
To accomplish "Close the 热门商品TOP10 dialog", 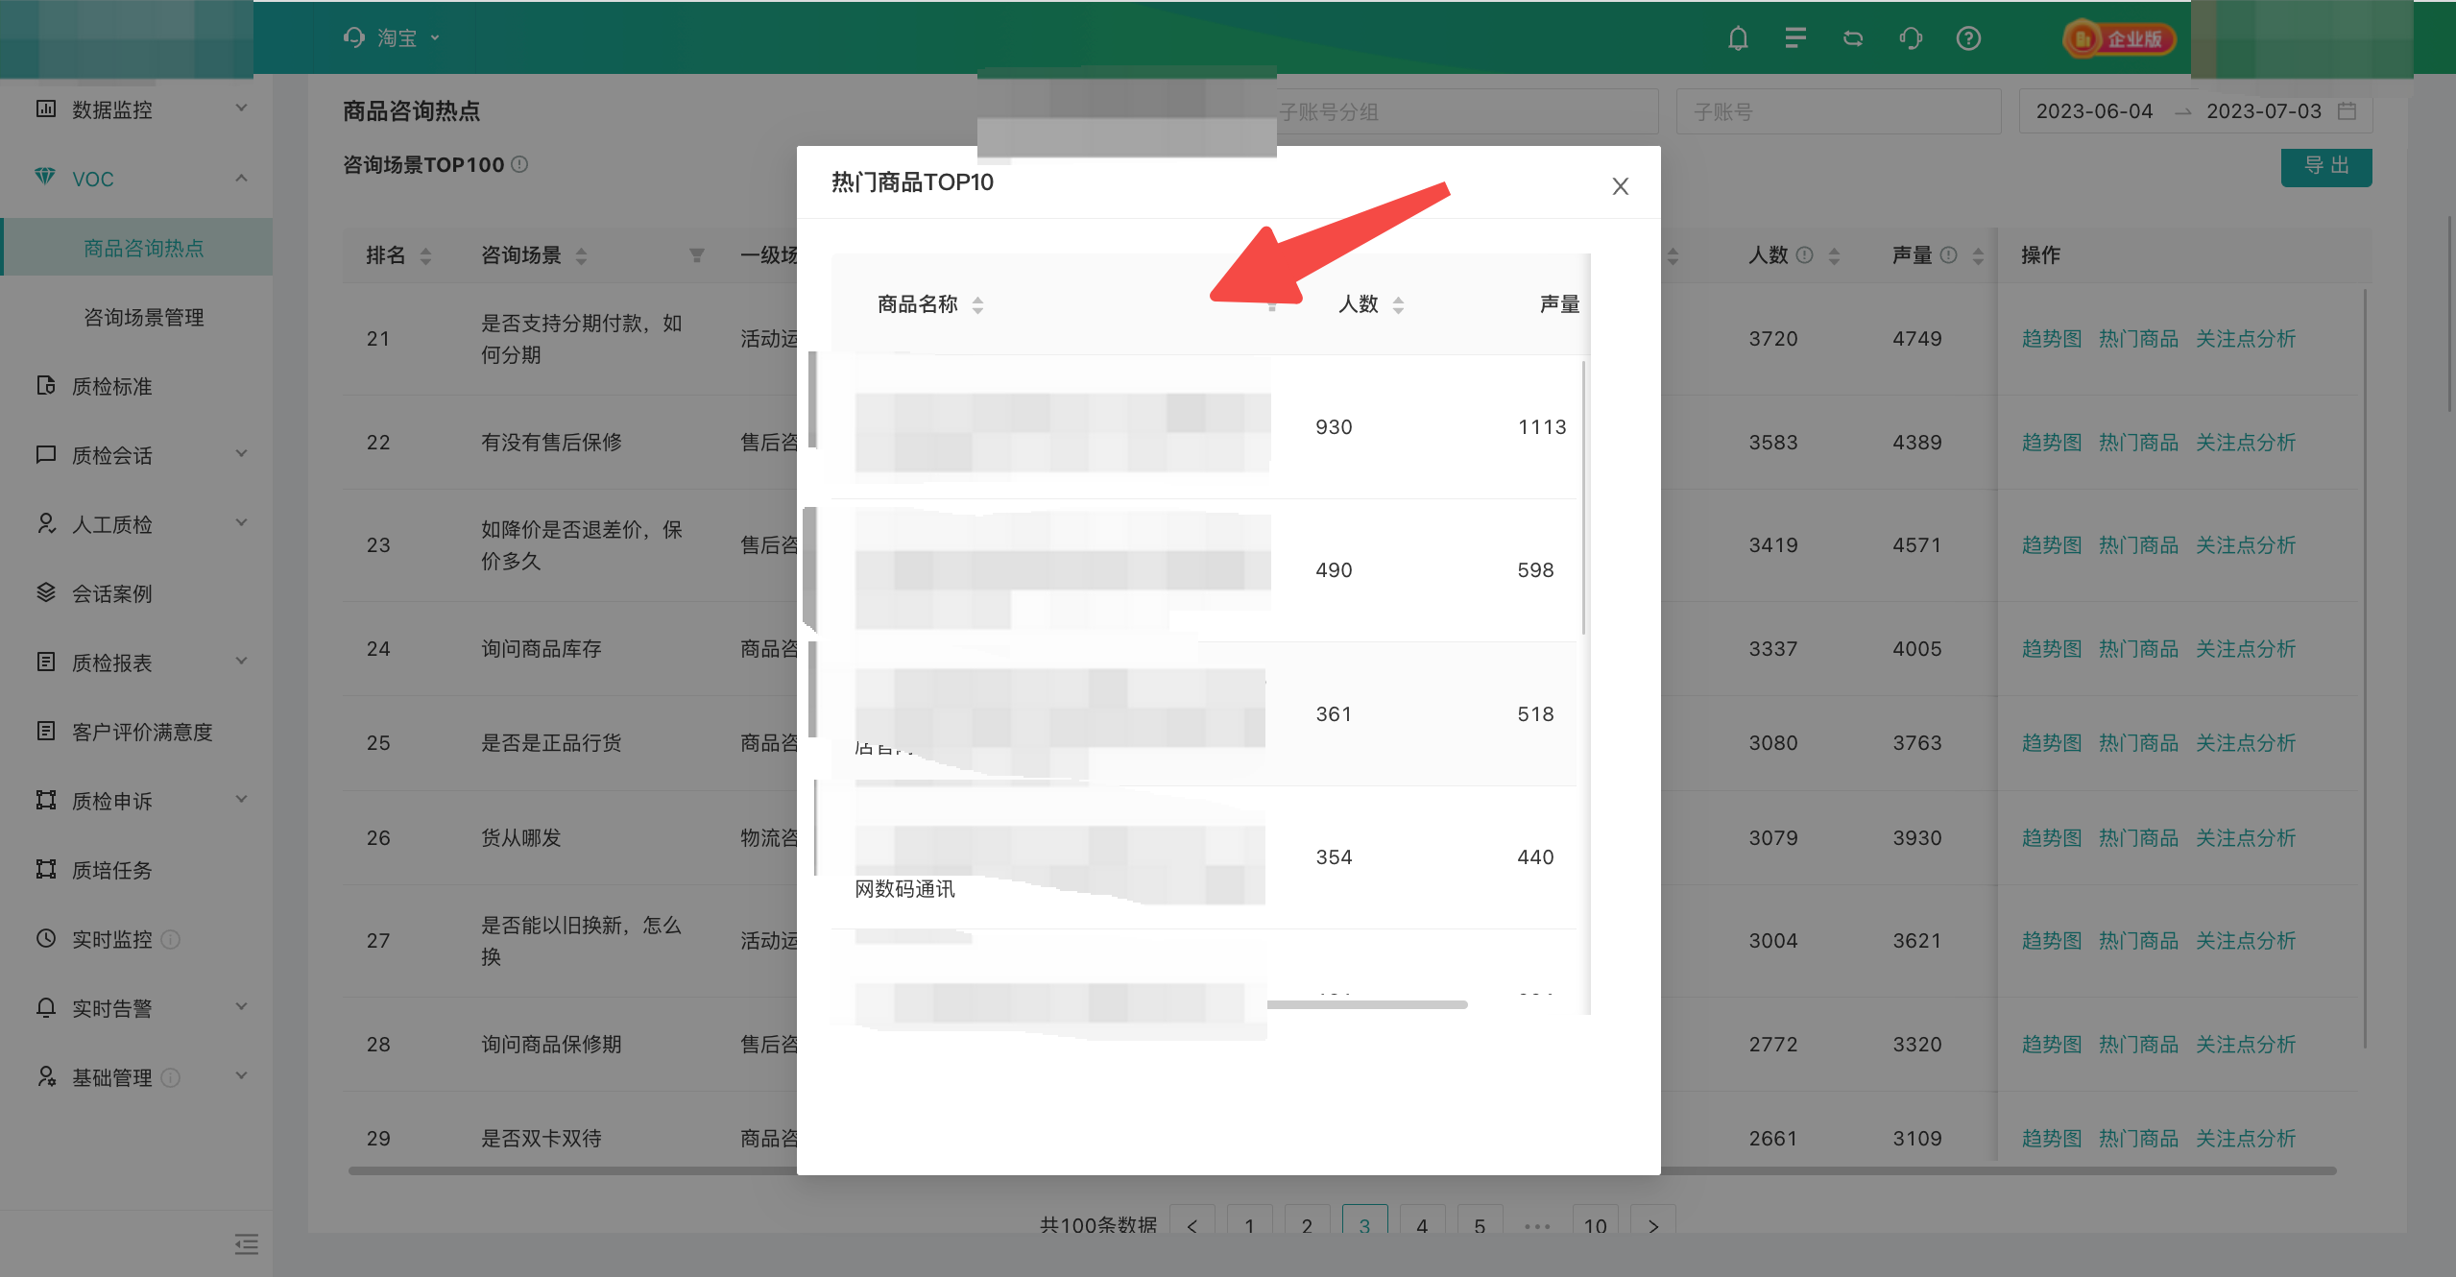I will click(1621, 186).
